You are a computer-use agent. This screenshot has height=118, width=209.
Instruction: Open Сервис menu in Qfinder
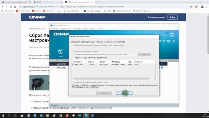pyautogui.click(x=86, y=29)
